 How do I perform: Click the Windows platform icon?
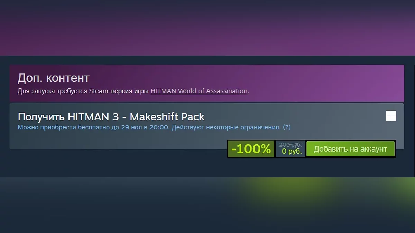(391, 116)
